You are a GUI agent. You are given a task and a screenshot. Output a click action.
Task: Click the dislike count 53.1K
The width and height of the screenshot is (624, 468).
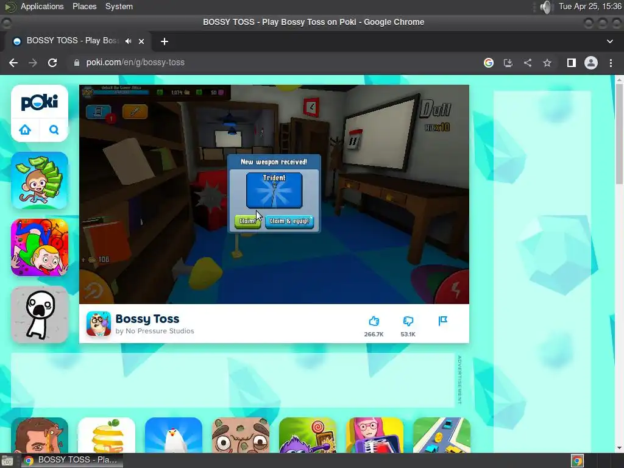coord(408,335)
